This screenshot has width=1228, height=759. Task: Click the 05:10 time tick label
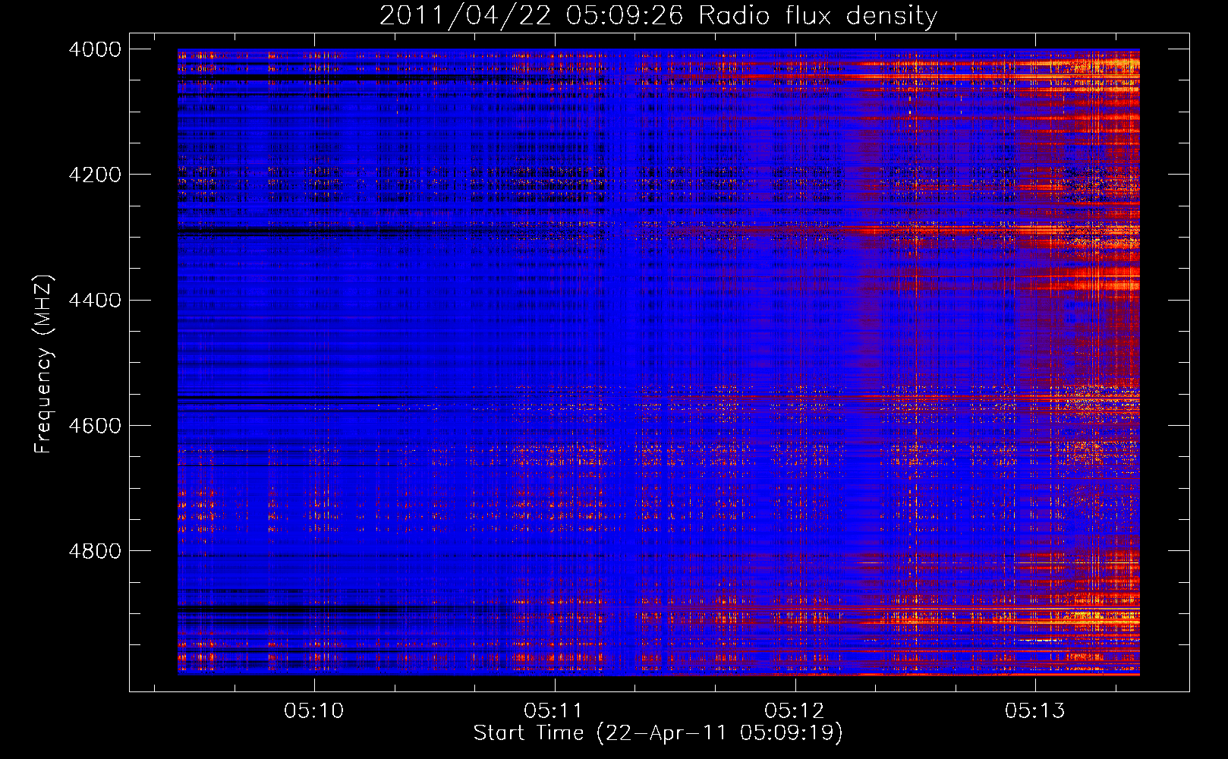(x=314, y=711)
